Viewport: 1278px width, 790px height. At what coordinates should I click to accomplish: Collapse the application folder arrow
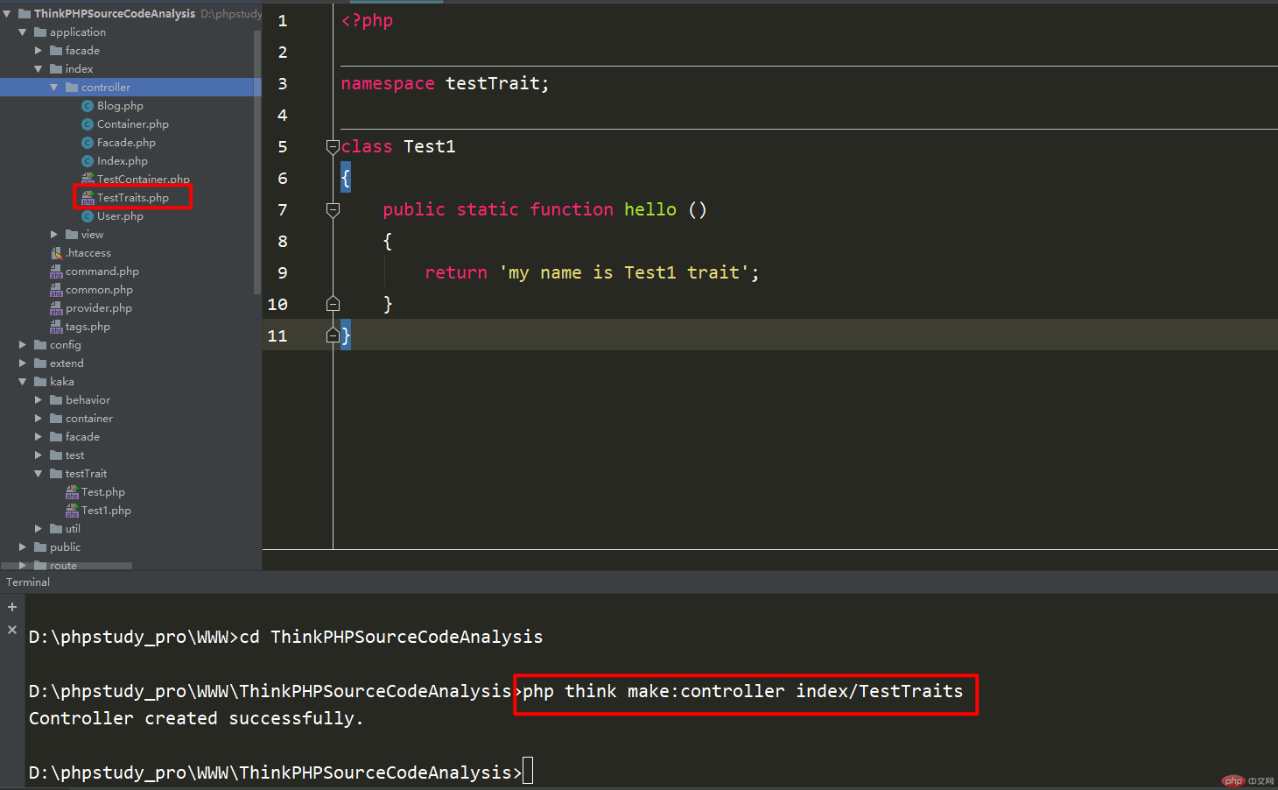23,32
